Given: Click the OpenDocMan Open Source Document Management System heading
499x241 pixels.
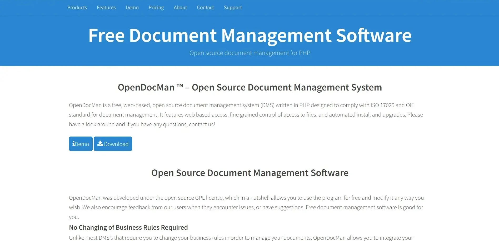Looking at the screenshot, I should tap(250, 87).
